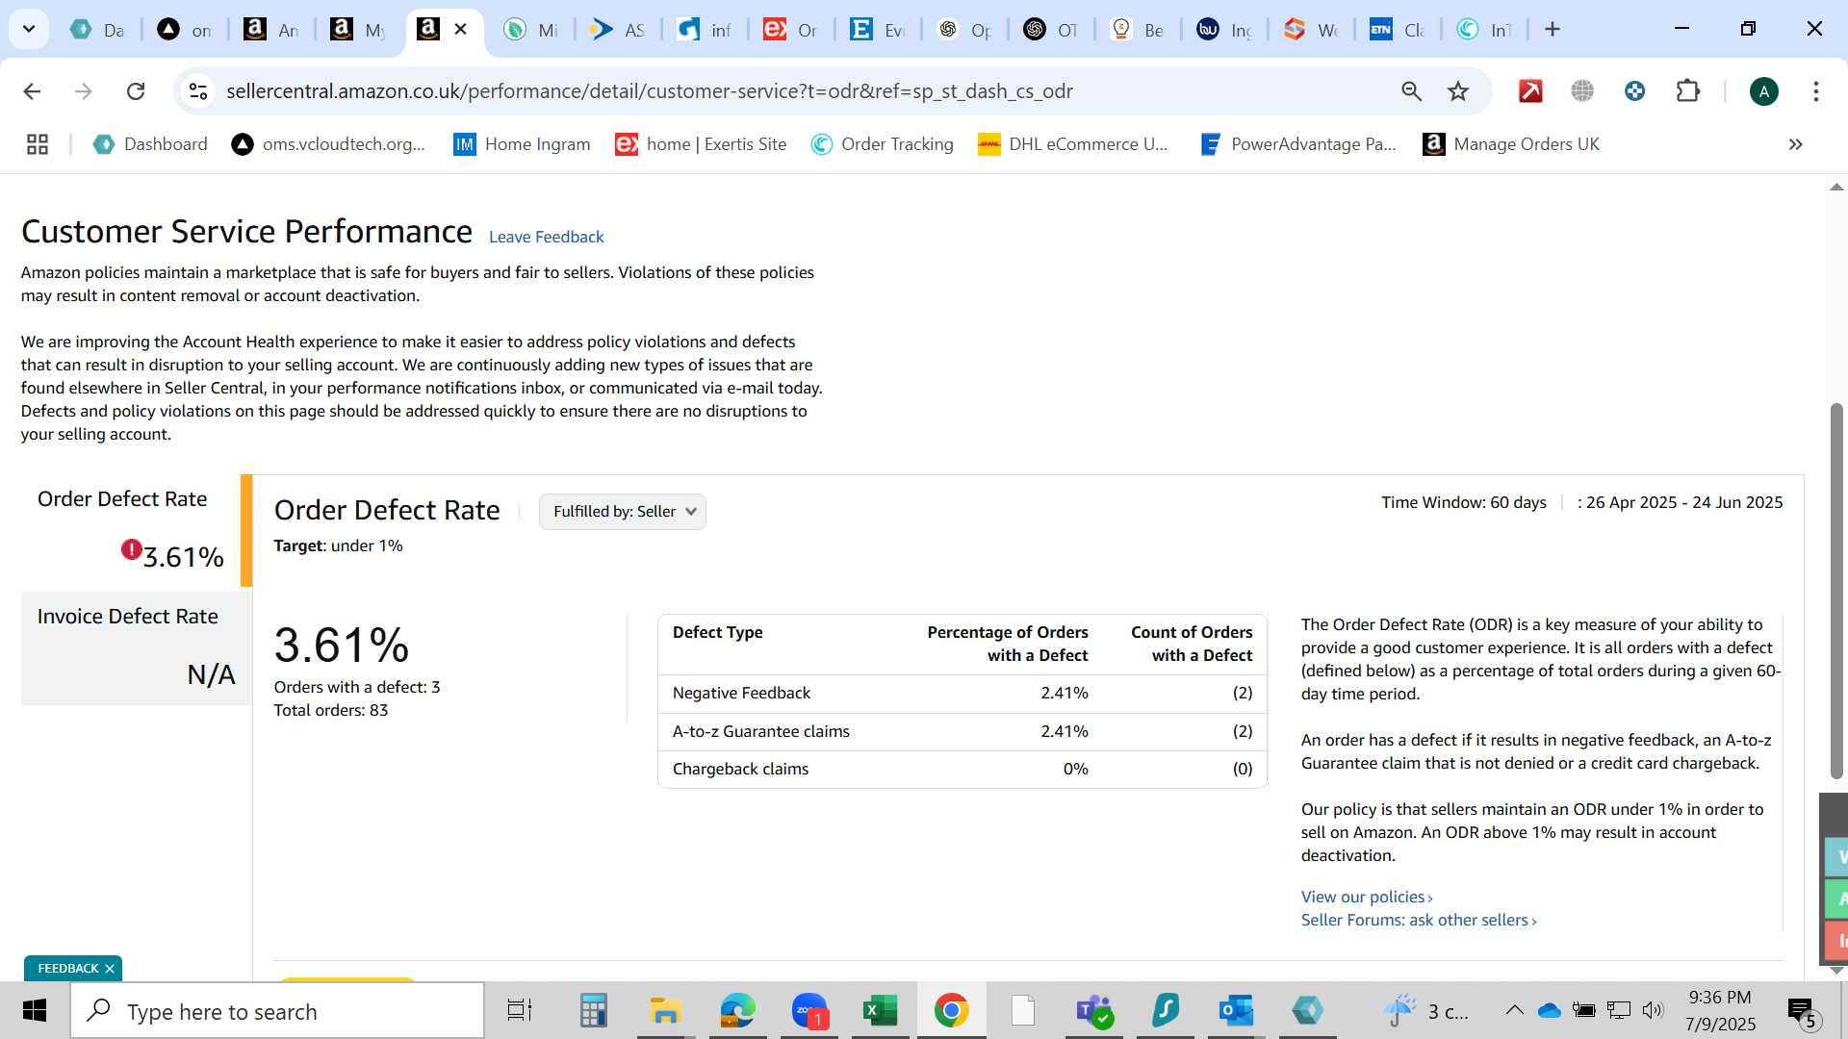This screenshot has width=1848, height=1039.
Task: Click the A-to-z Guarantee claims row label
Action: (x=760, y=731)
